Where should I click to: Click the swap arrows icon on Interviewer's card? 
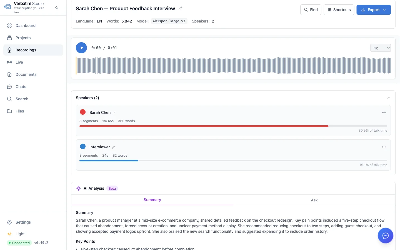pyautogui.click(x=384, y=147)
